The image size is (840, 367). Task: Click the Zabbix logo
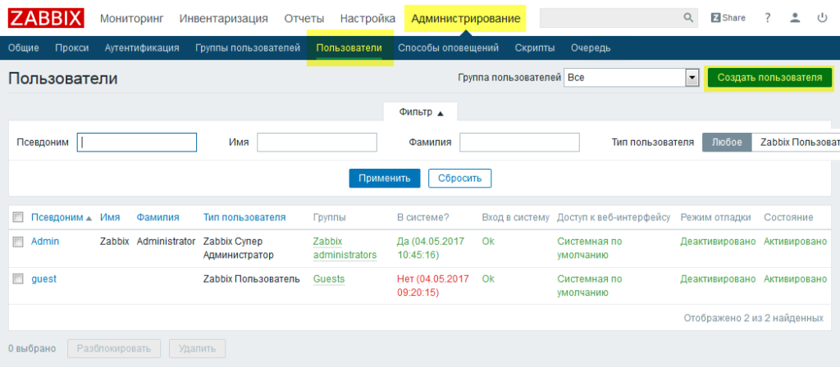[x=46, y=18]
